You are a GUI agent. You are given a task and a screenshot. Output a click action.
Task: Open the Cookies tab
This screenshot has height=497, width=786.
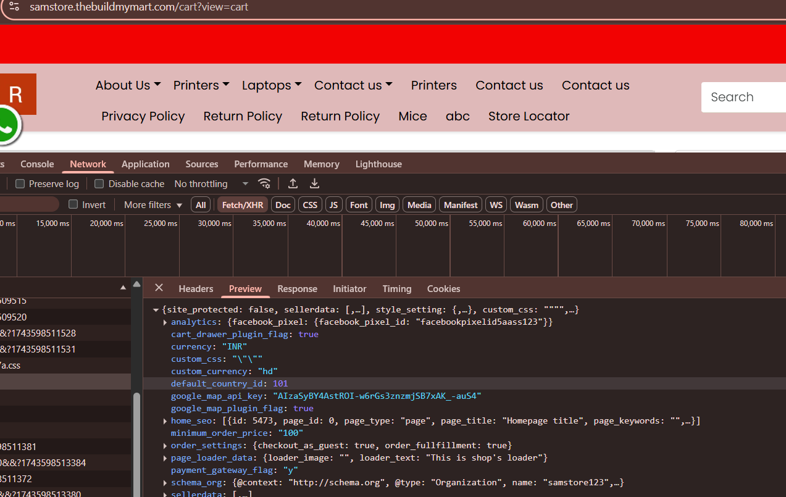tap(443, 288)
